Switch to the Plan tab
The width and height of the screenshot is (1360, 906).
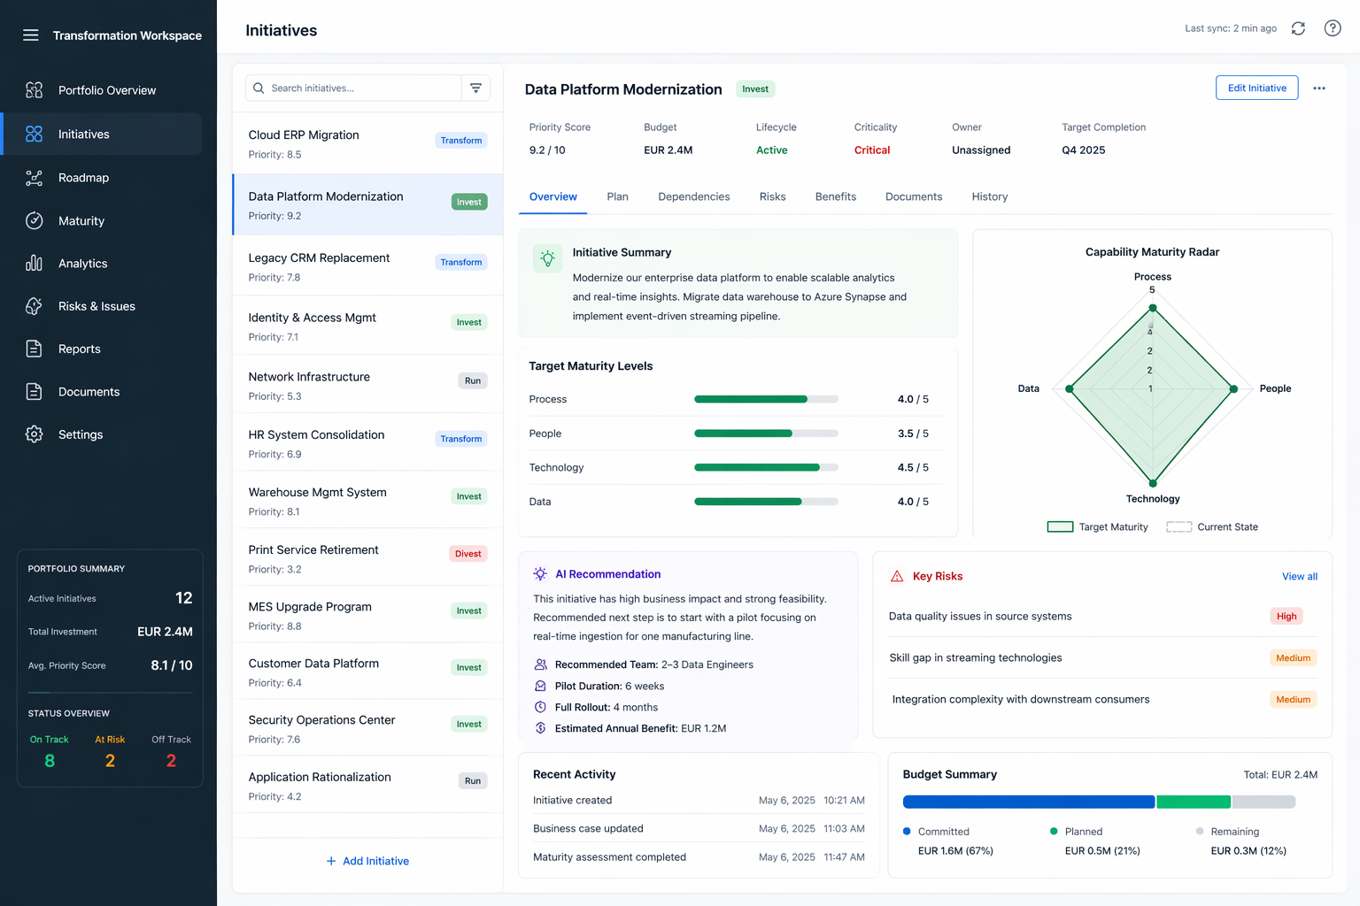617,196
